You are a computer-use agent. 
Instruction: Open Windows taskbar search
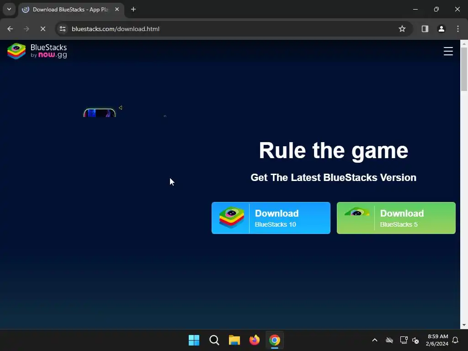point(214,340)
